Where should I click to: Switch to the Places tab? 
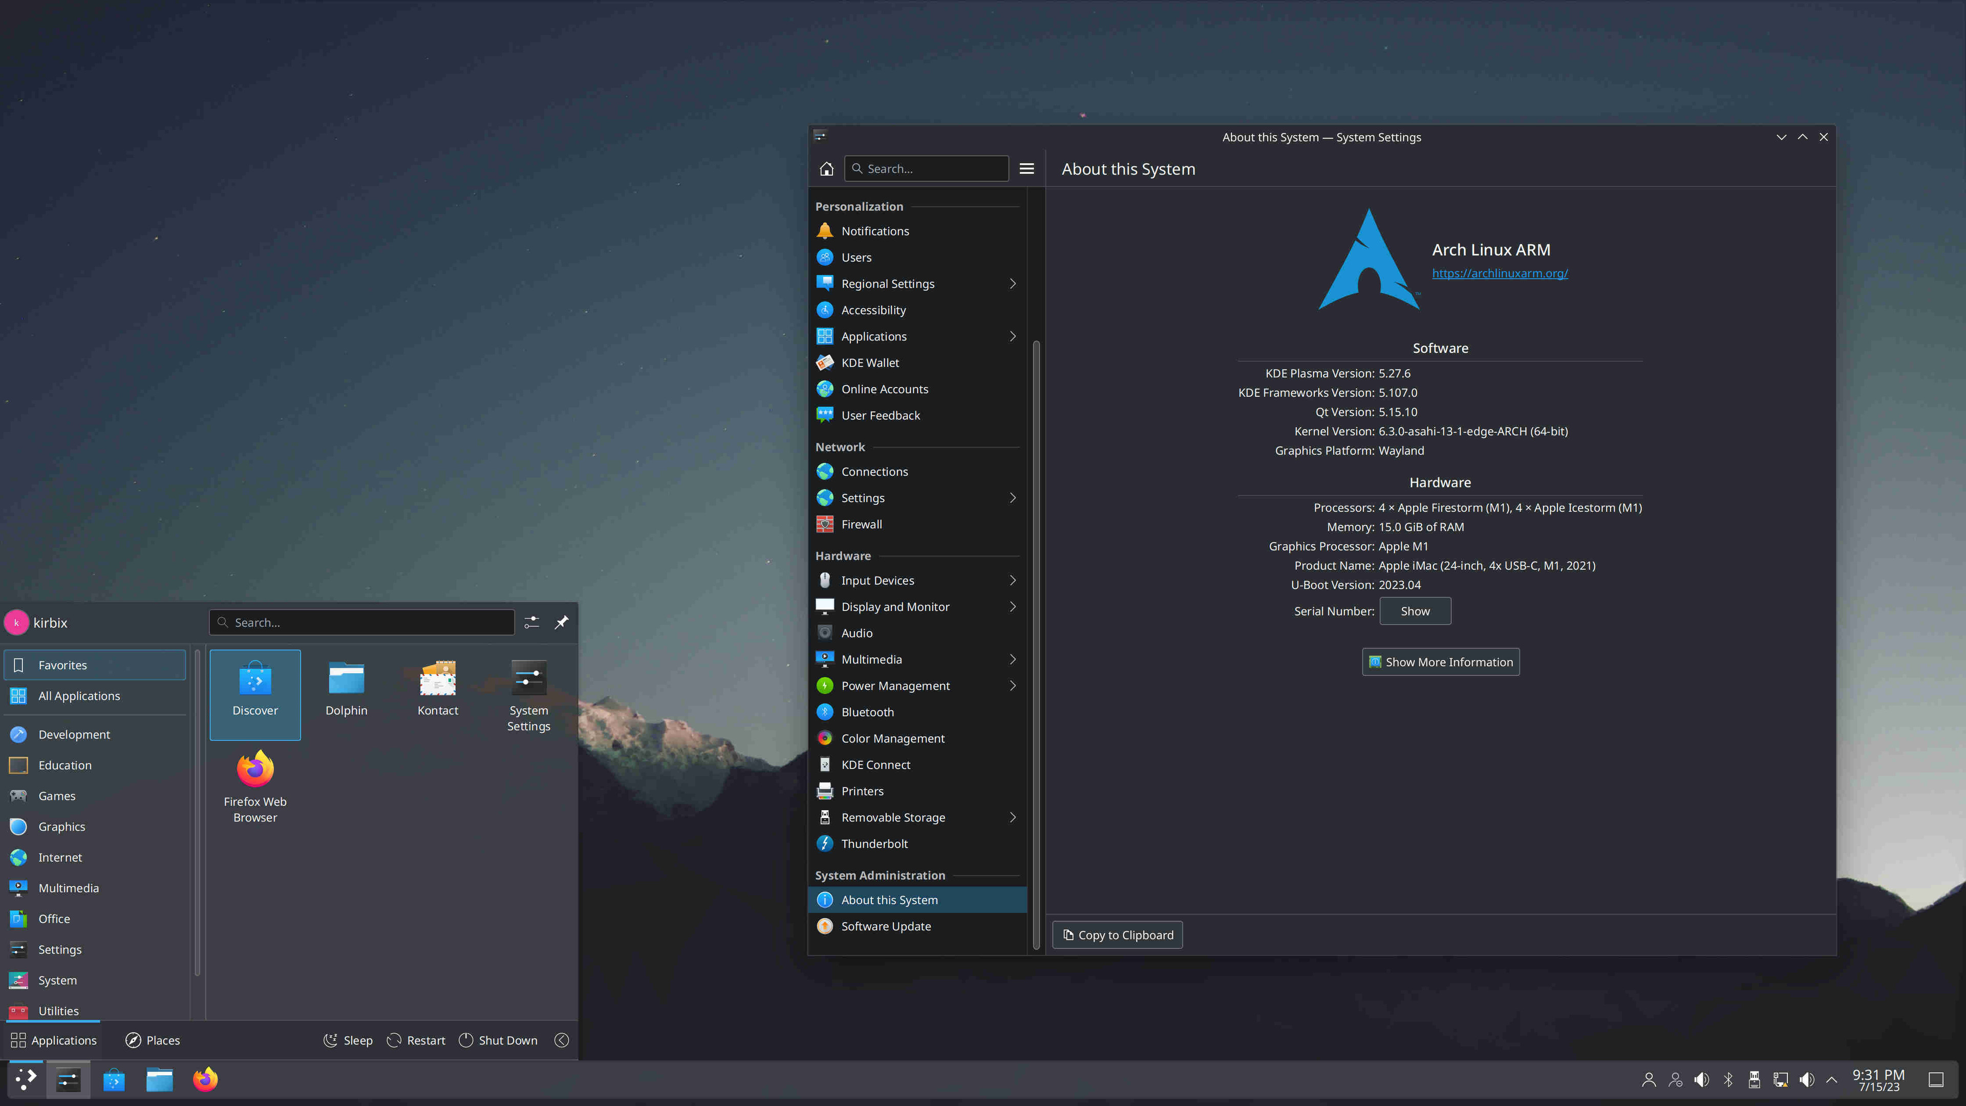(x=153, y=1040)
